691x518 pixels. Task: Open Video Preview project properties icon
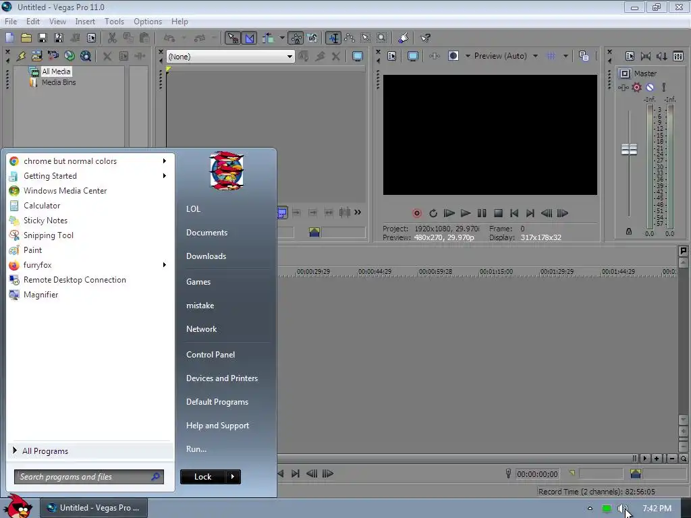pos(392,56)
